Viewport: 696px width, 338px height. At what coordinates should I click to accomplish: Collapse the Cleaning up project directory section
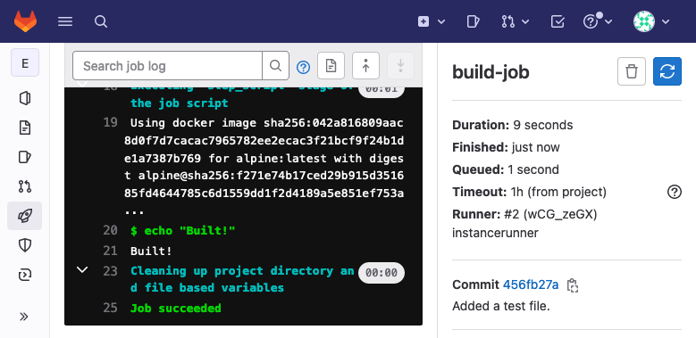coord(82,270)
